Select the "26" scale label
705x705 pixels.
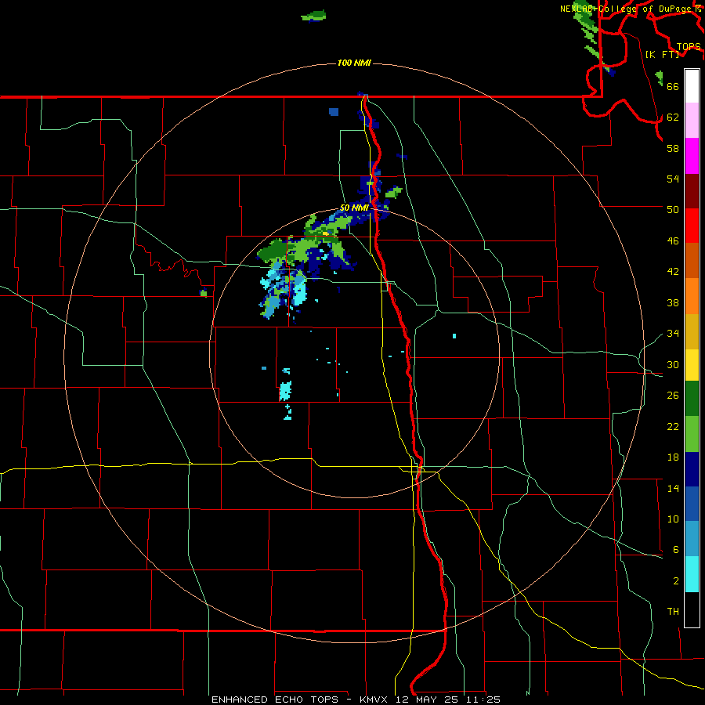pyautogui.click(x=673, y=396)
